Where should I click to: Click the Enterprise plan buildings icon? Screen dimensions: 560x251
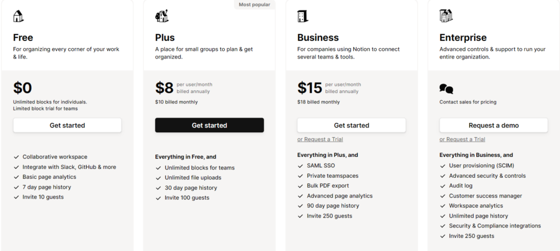(x=446, y=16)
